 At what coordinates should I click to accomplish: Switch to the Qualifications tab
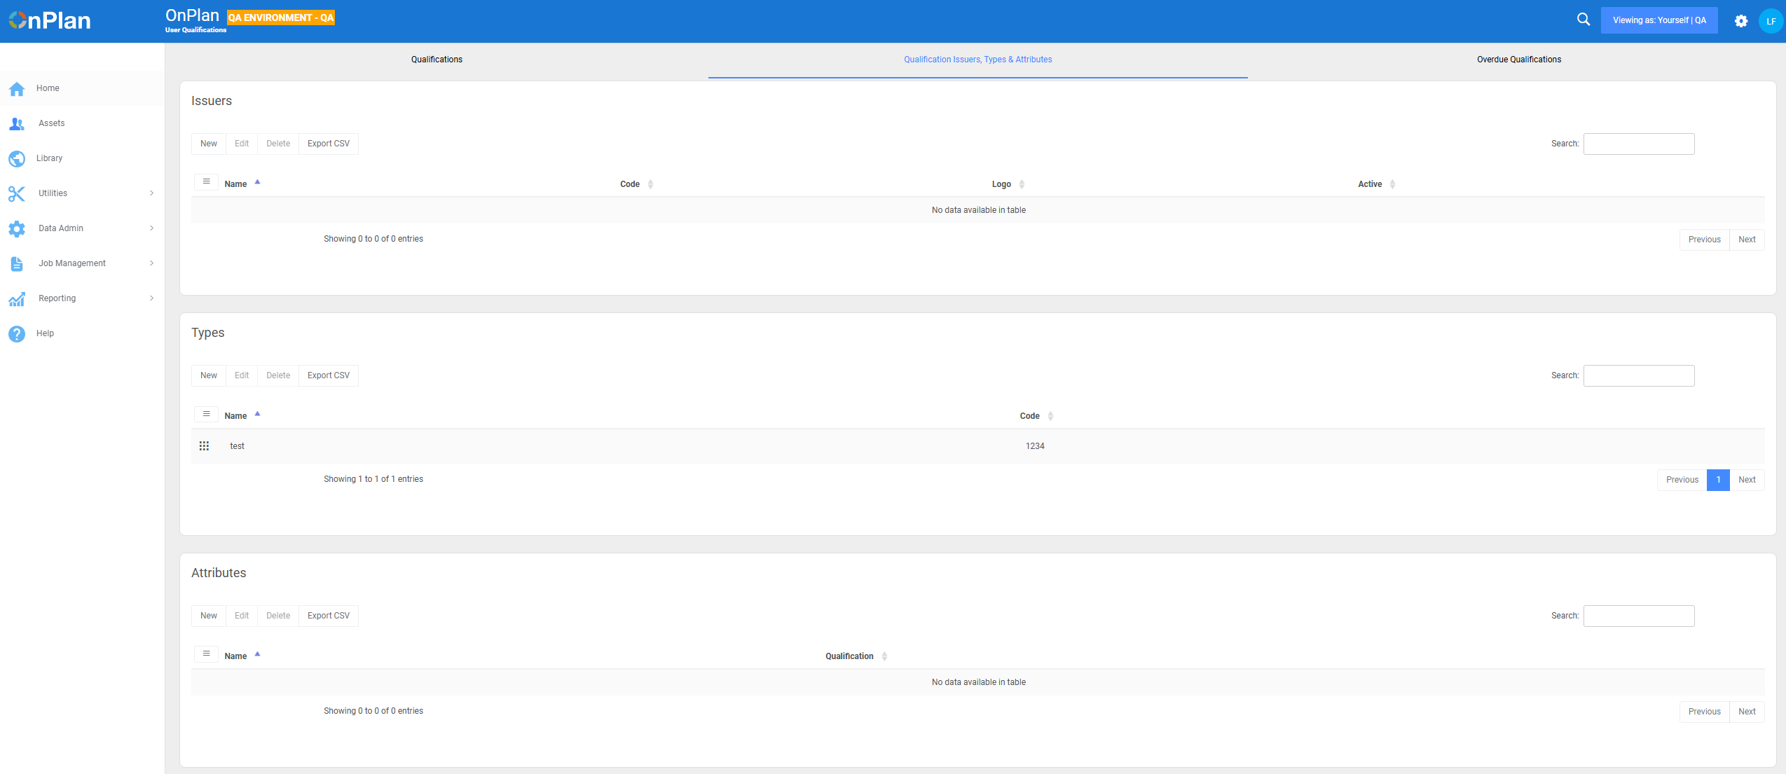(x=437, y=60)
